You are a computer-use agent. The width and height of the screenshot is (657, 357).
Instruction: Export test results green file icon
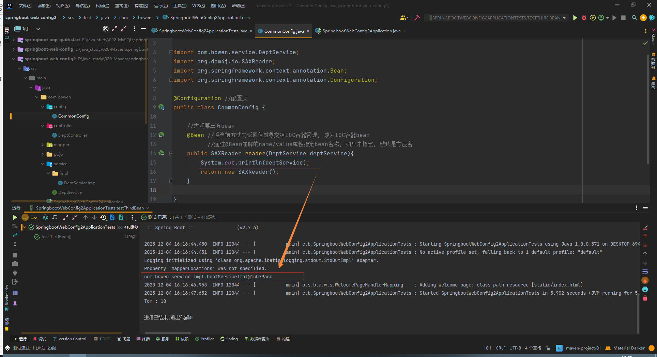tap(121, 217)
